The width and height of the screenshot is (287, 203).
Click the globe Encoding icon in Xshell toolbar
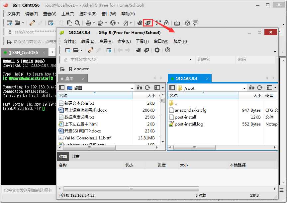tap(113, 23)
